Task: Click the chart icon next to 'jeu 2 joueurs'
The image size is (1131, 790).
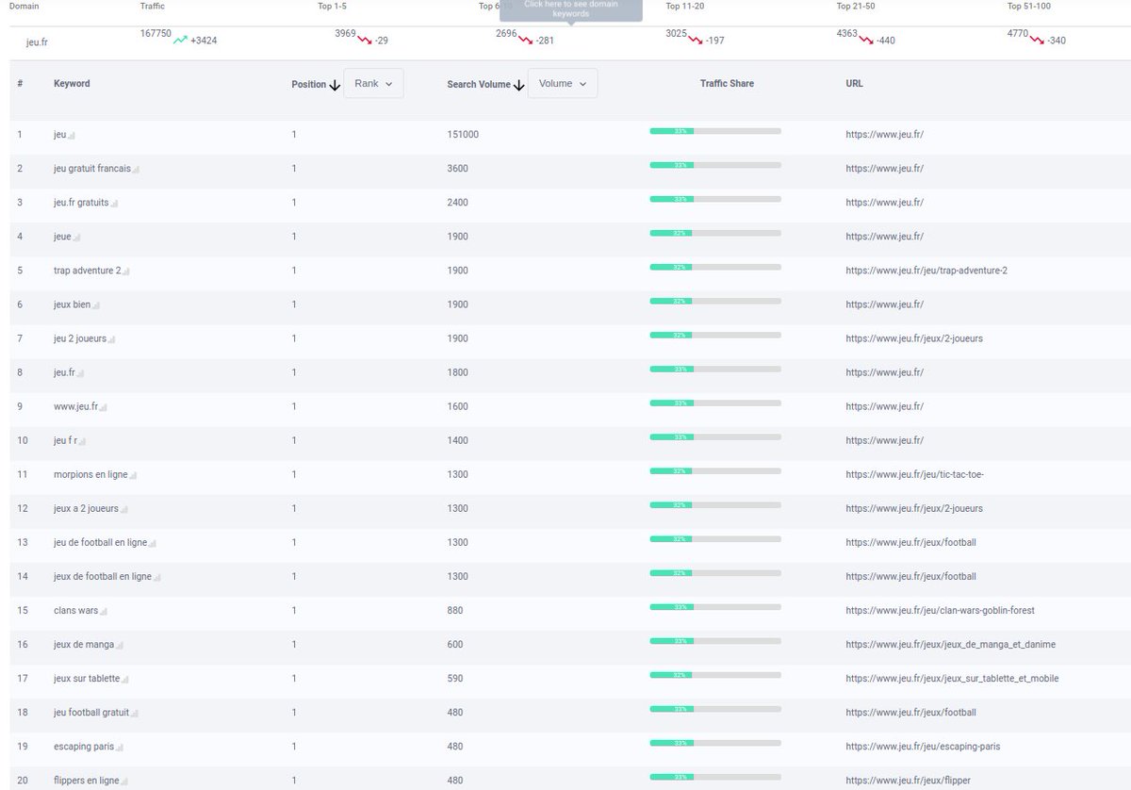Action: pyautogui.click(x=113, y=340)
